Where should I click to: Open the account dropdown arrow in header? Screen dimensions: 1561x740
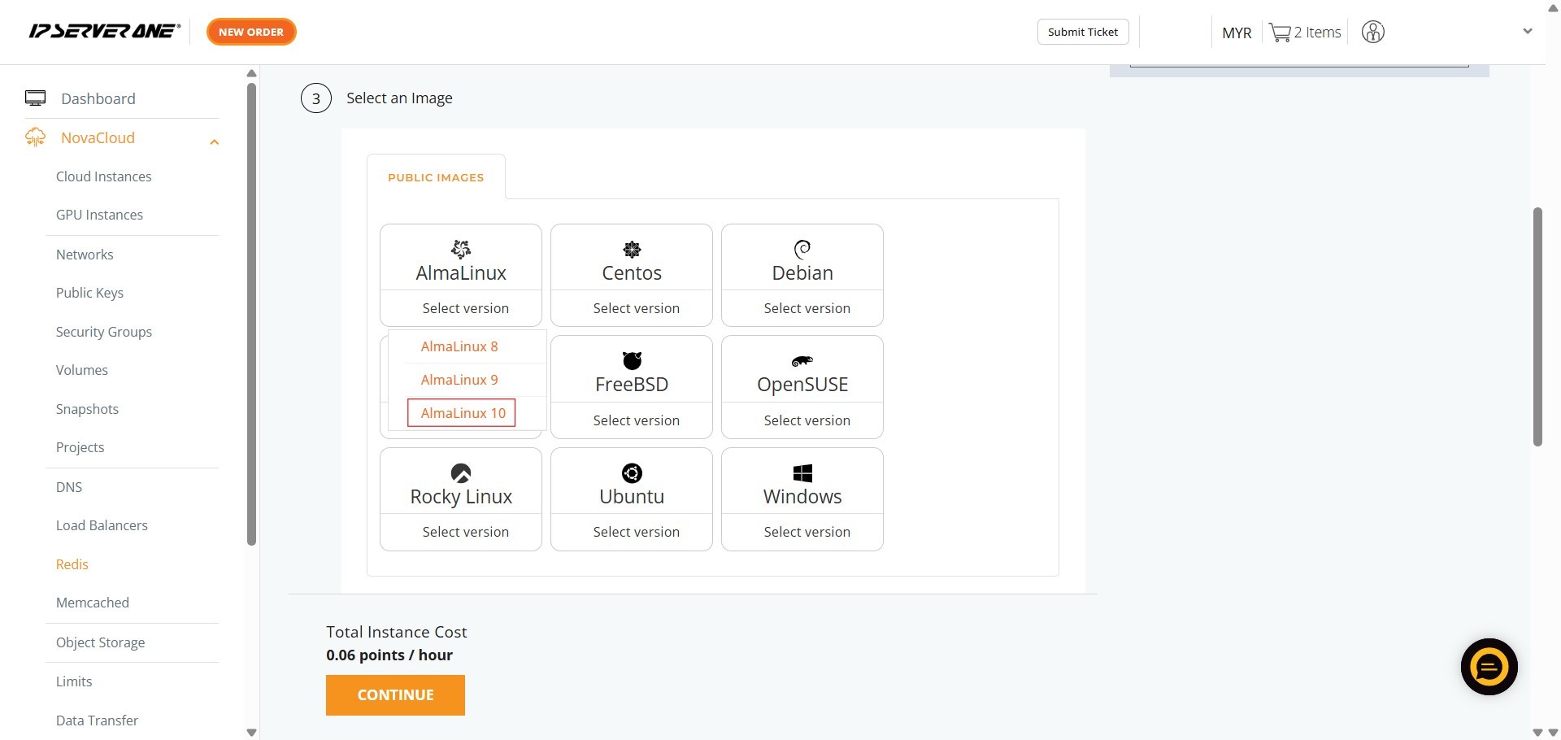click(x=1527, y=32)
